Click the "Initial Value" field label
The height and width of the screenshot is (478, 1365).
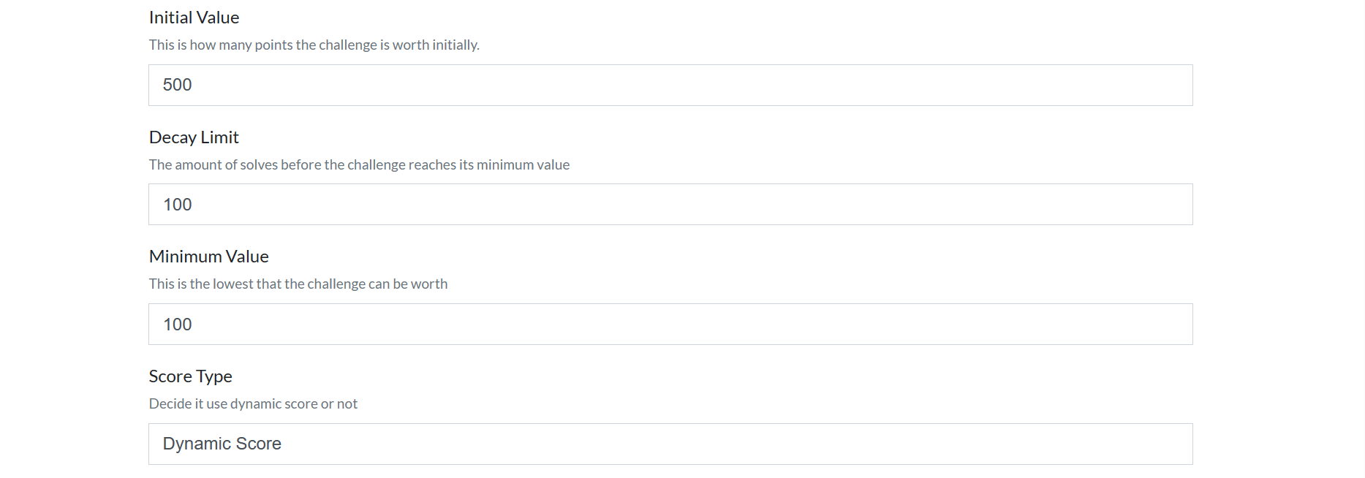pyautogui.click(x=194, y=18)
